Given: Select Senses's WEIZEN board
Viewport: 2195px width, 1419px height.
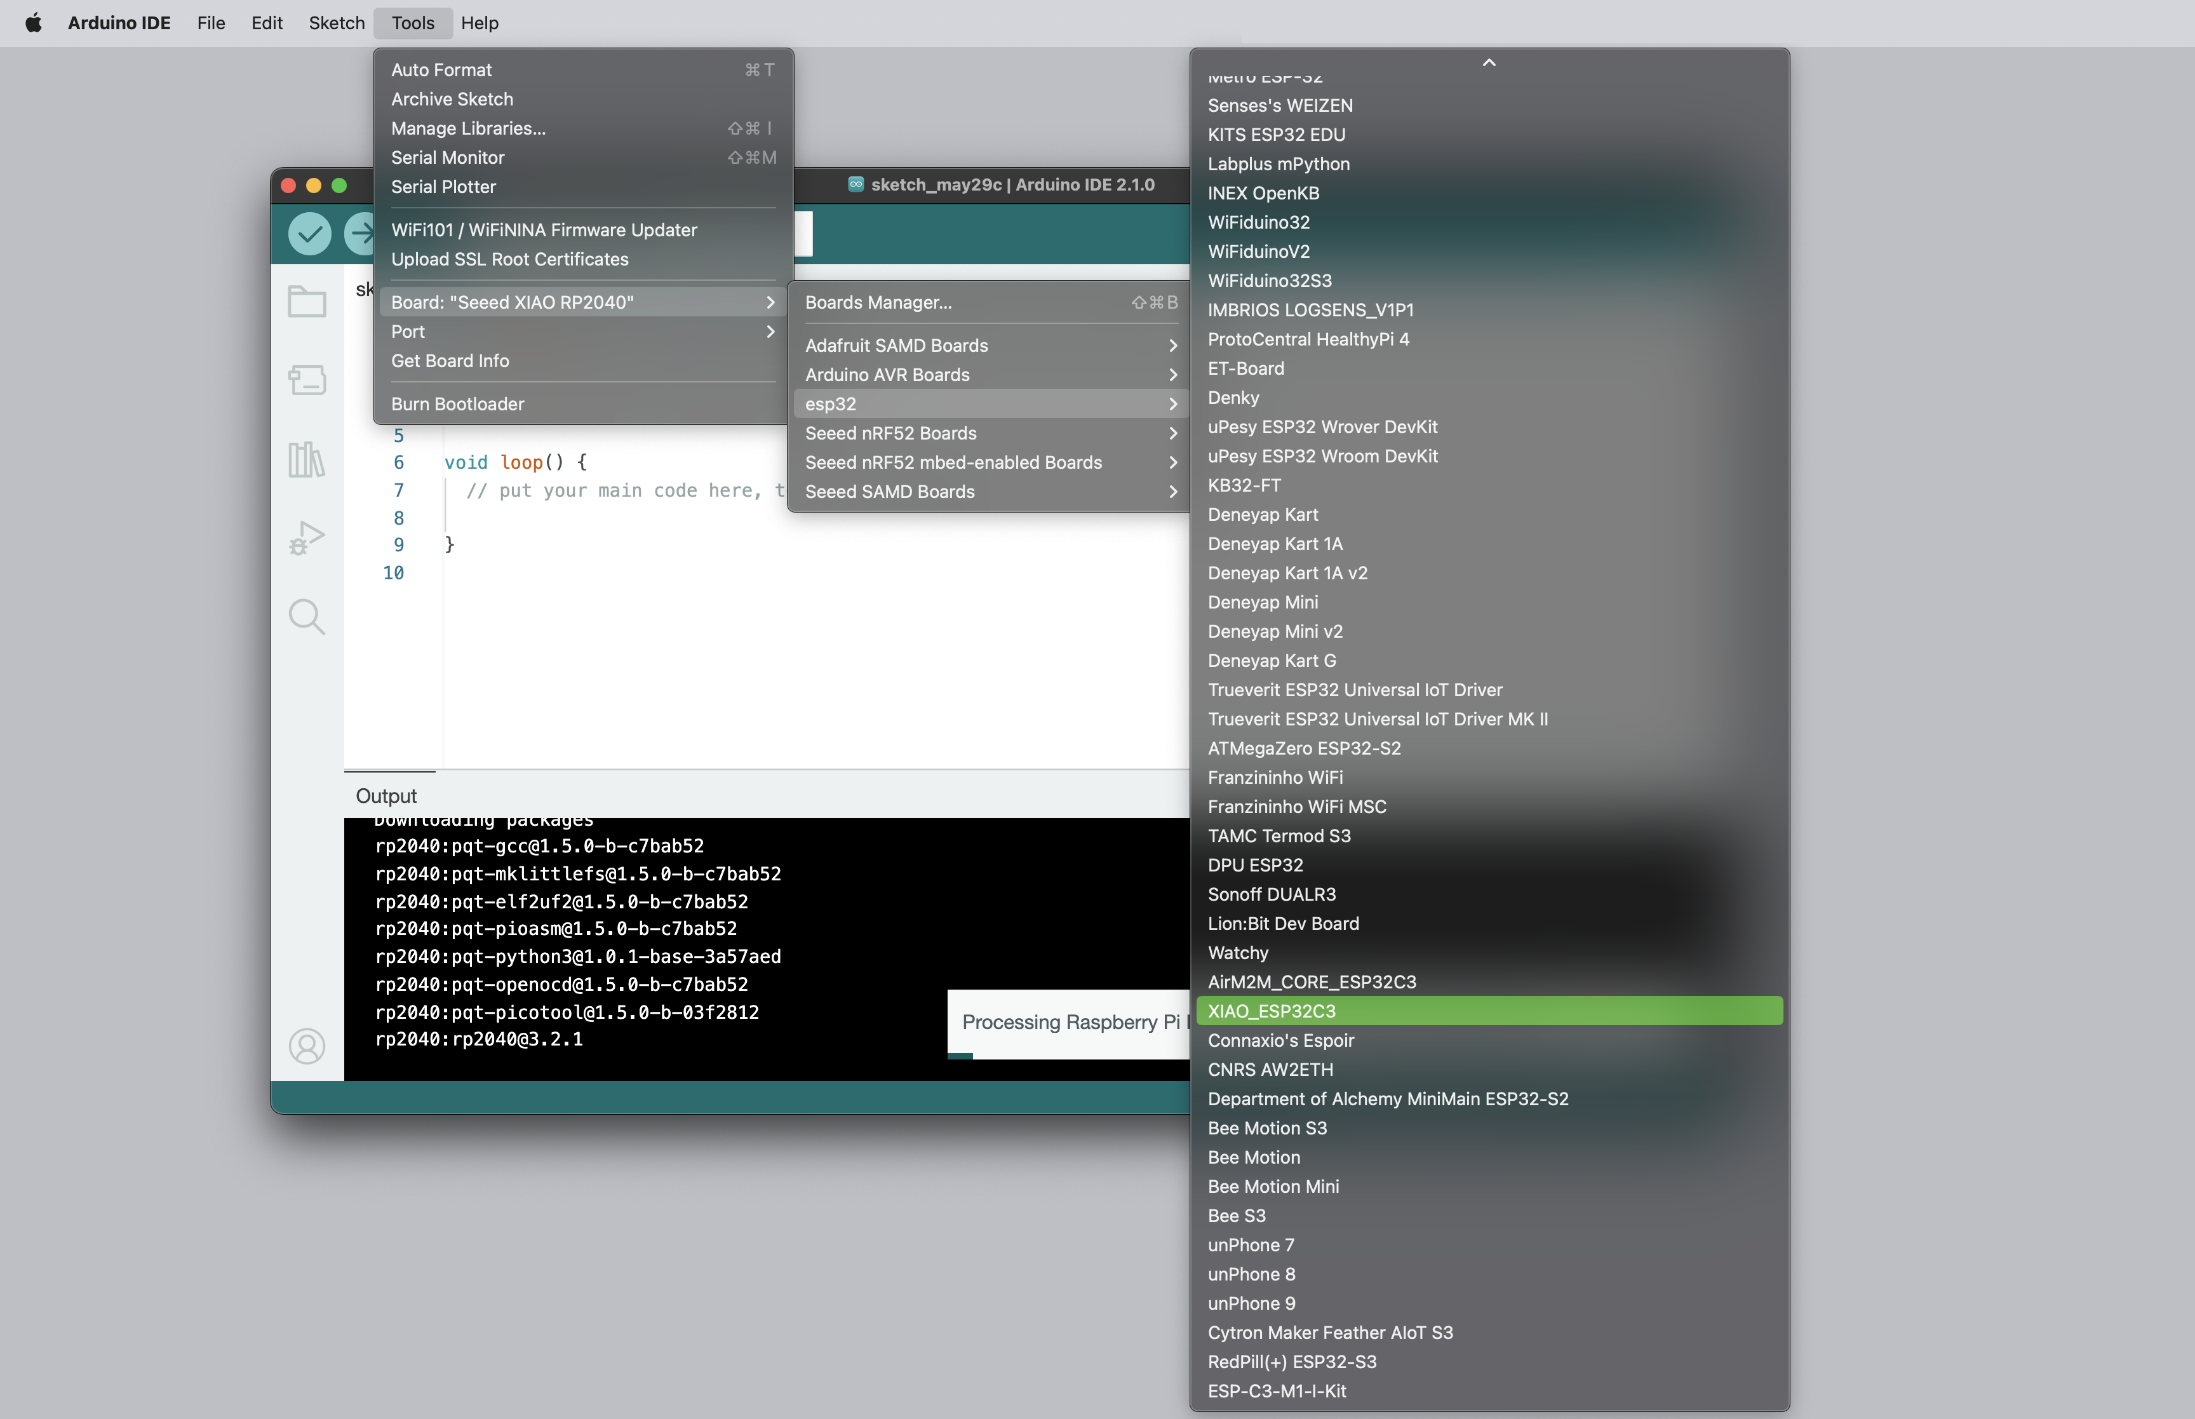Looking at the screenshot, I should click(x=1489, y=106).
